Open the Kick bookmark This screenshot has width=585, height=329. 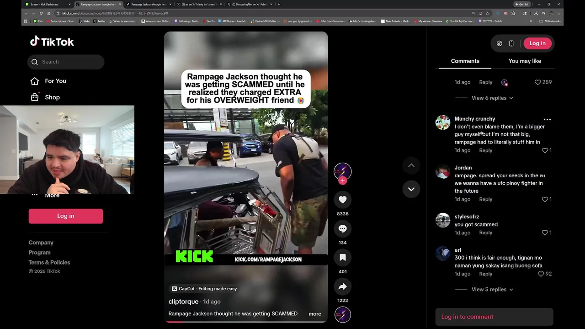click(x=38, y=21)
